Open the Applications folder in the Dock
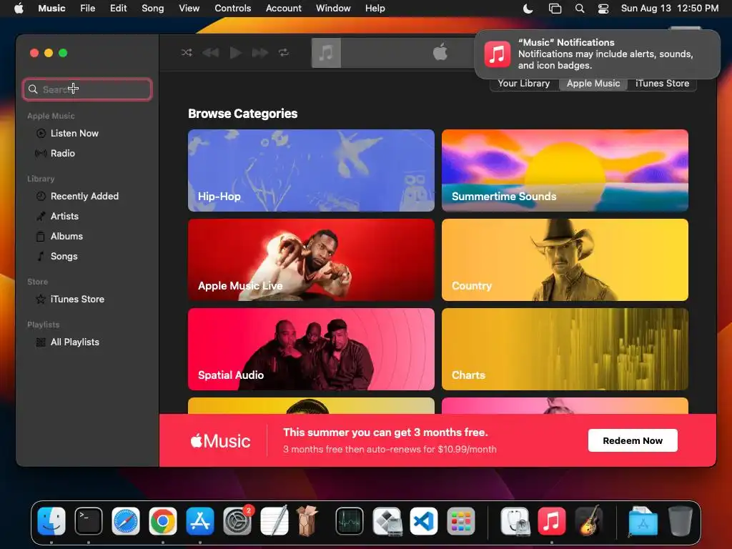Image resolution: width=732 pixels, height=549 pixels. [643, 521]
